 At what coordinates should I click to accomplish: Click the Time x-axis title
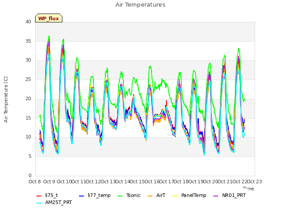pyautogui.click(x=249, y=189)
